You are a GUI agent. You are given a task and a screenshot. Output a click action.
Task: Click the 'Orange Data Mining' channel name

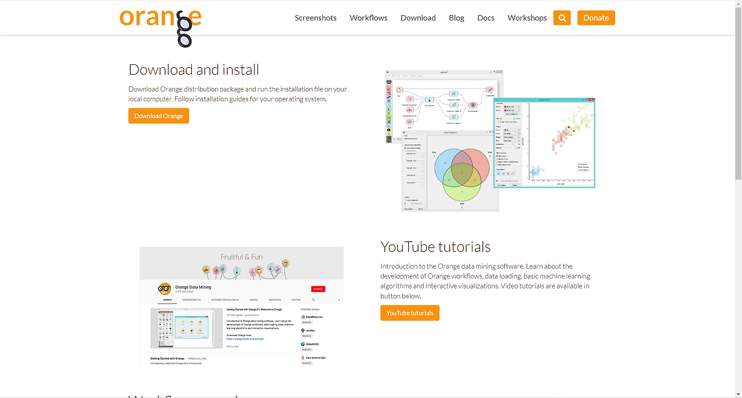(193, 287)
